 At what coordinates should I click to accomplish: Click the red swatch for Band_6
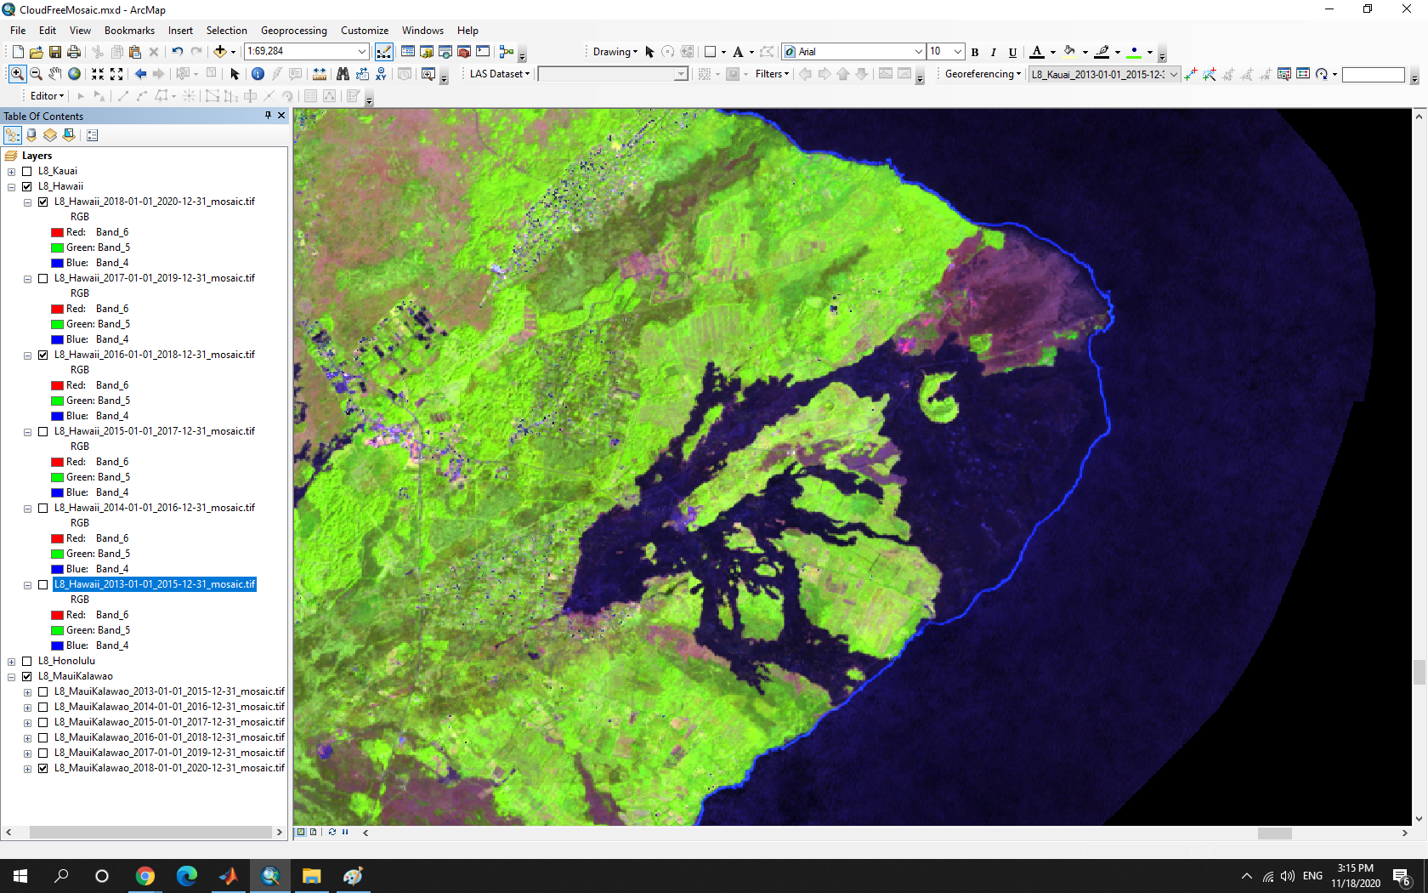[x=57, y=232]
